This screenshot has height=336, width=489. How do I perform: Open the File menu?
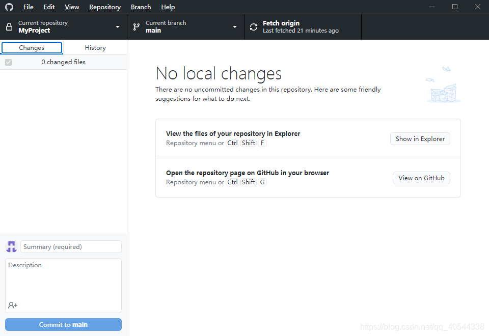[28, 7]
